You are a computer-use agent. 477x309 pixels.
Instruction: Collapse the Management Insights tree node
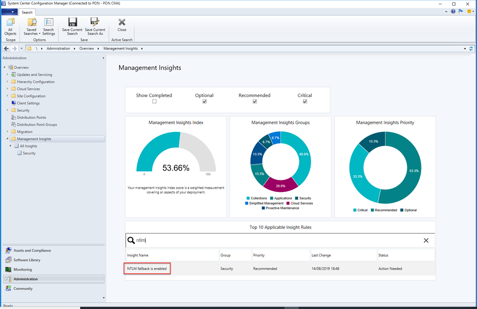pos(7,139)
